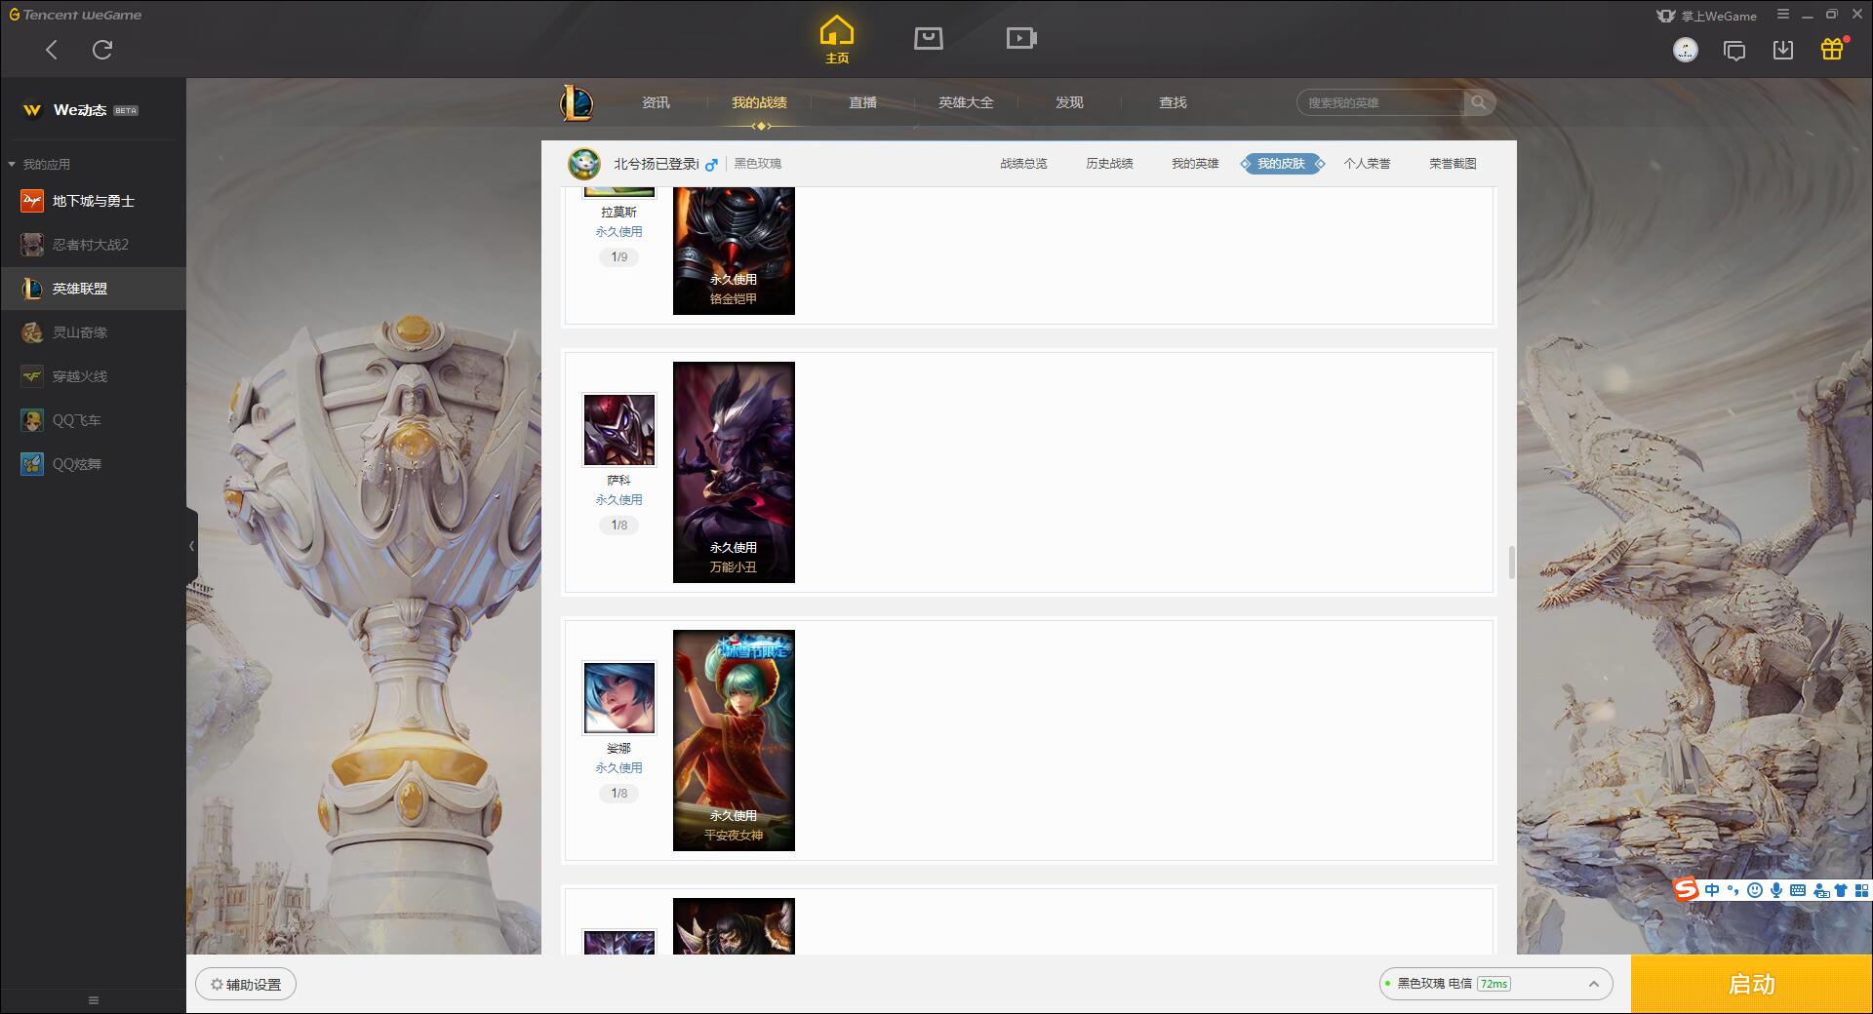Image resolution: width=1873 pixels, height=1014 pixels.
Task: Select 穿越火线 in sidebar
Action: click(93, 376)
